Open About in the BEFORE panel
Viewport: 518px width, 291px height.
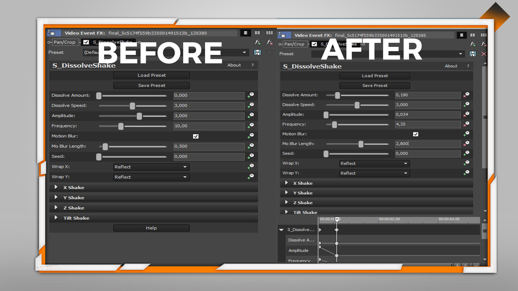pos(234,65)
